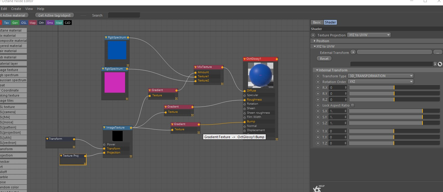The width and height of the screenshot is (443, 192).
Task: Collapse the ImageTexture node with its triangle
Action: [105, 128]
